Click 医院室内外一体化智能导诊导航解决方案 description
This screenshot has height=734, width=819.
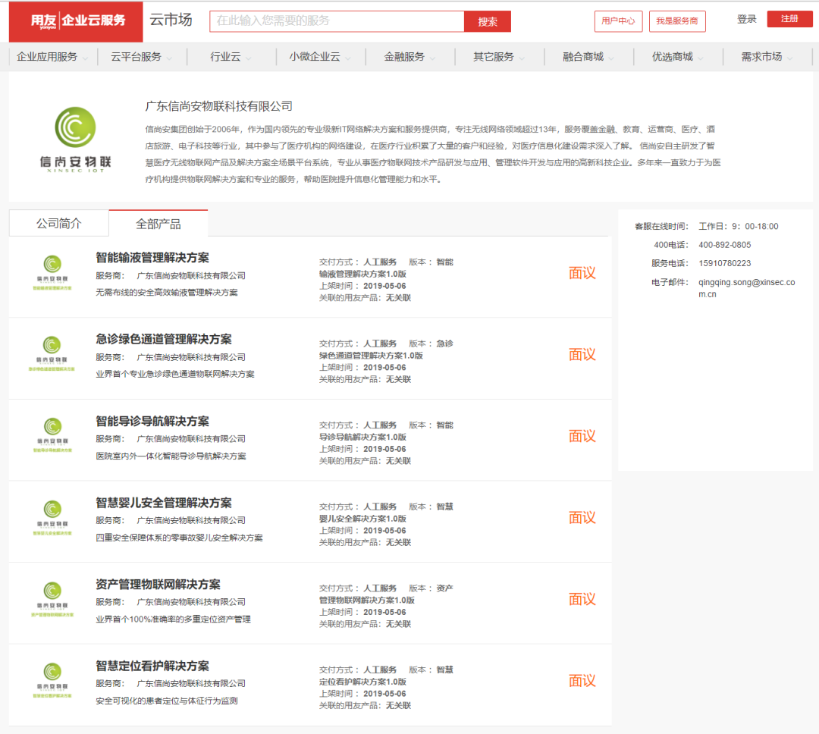(x=171, y=456)
